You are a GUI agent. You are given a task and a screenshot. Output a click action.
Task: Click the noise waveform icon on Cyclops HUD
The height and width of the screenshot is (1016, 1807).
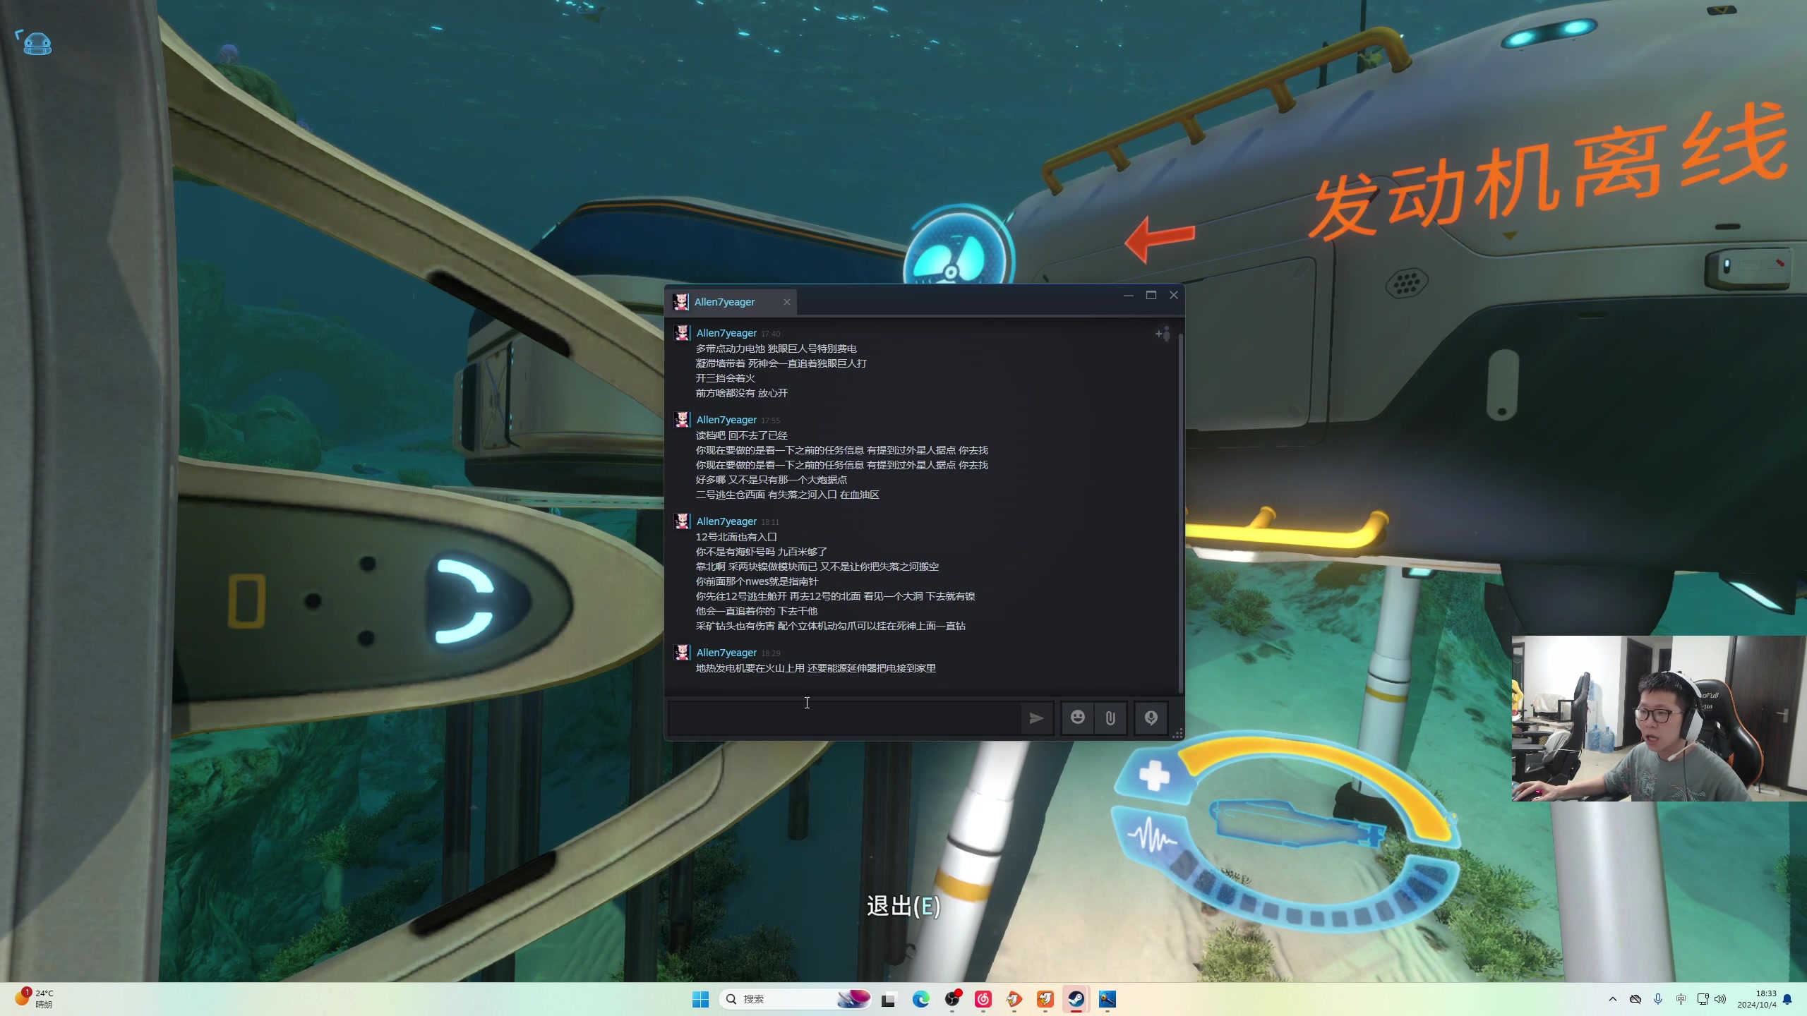point(1152,835)
